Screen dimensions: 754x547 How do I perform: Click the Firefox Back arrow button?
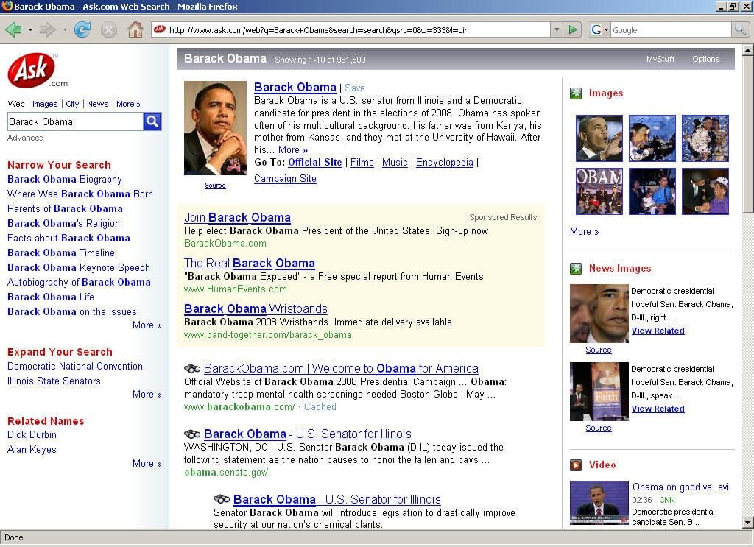coord(13,29)
